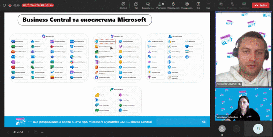Click the Microsoft Outlook icon on slide
This screenshot has height=137, width=273.
tap(13, 57)
